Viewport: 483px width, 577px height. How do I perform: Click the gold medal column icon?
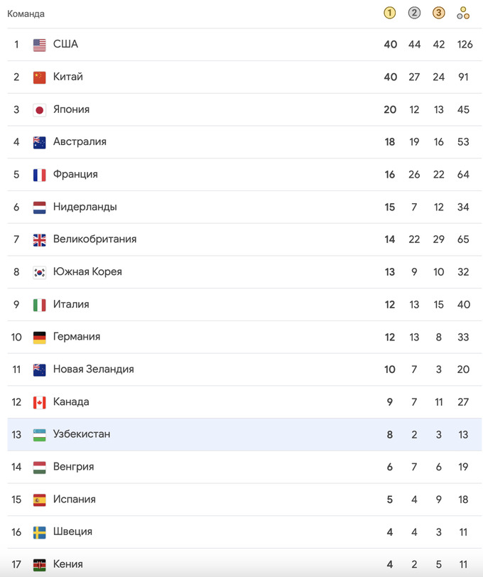click(389, 13)
